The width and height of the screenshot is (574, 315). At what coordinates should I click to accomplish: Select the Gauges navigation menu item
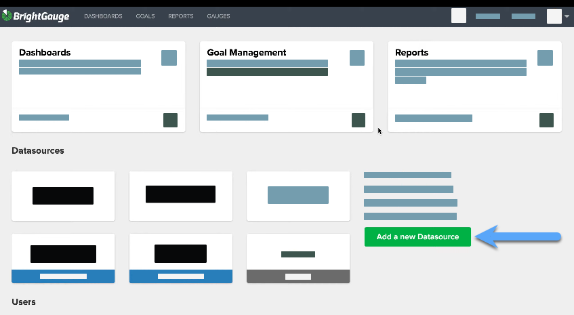tap(218, 16)
